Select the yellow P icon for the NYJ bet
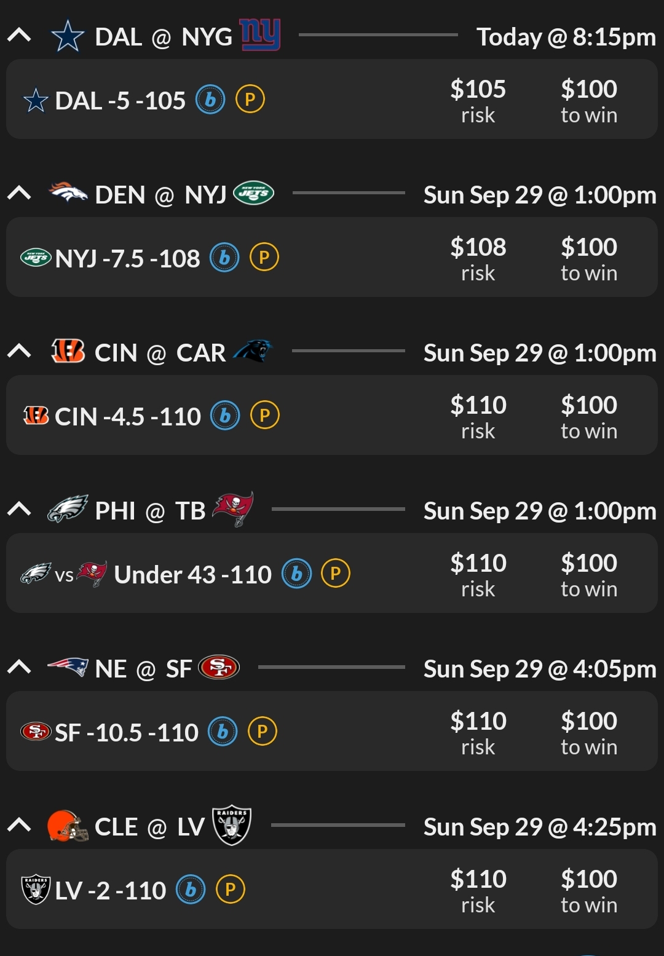Viewport: 664px width, 956px height. click(x=264, y=258)
